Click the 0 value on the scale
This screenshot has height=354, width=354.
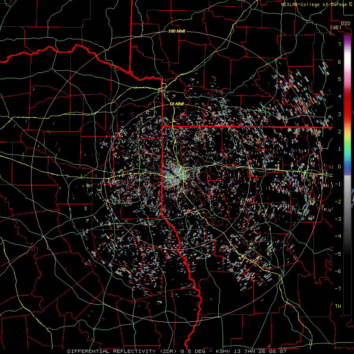[x=339, y=167]
